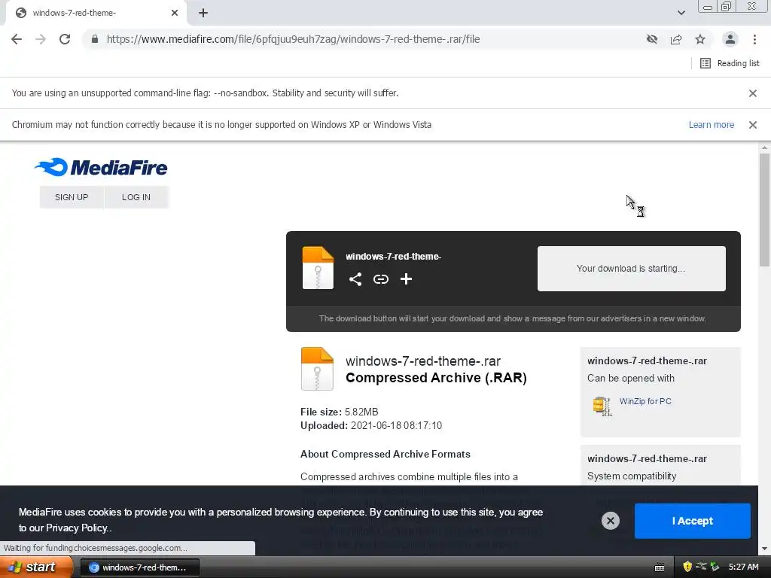The height and width of the screenshot is (578, 771).
Task: Dismiss the Windows XP unsupported notice
Action: coord(753,125)
